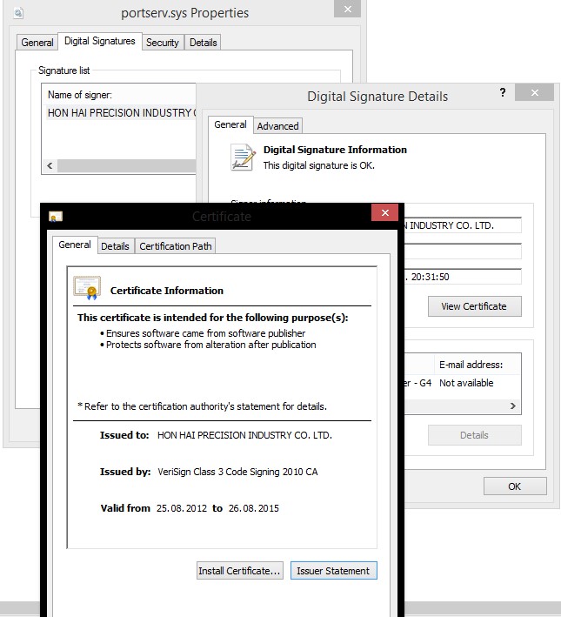Open the Details tab in portserv.sys Properties

(203, 42)
